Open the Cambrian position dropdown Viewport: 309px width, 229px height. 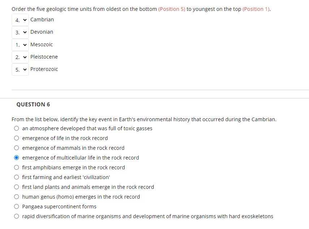click(20, 20)
